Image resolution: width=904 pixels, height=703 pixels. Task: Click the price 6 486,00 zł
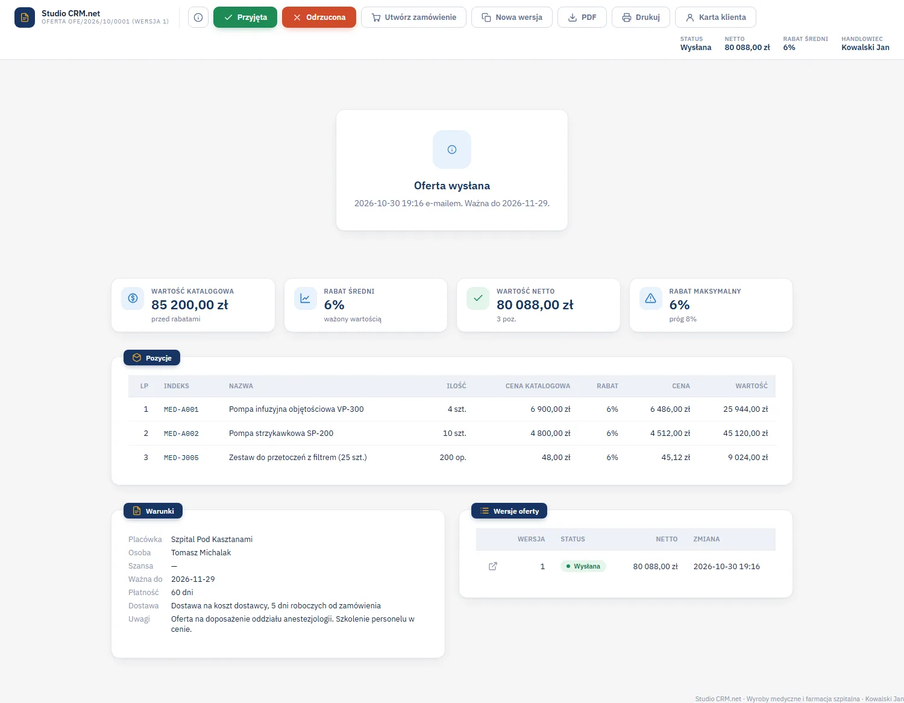(x=670, y=409)
